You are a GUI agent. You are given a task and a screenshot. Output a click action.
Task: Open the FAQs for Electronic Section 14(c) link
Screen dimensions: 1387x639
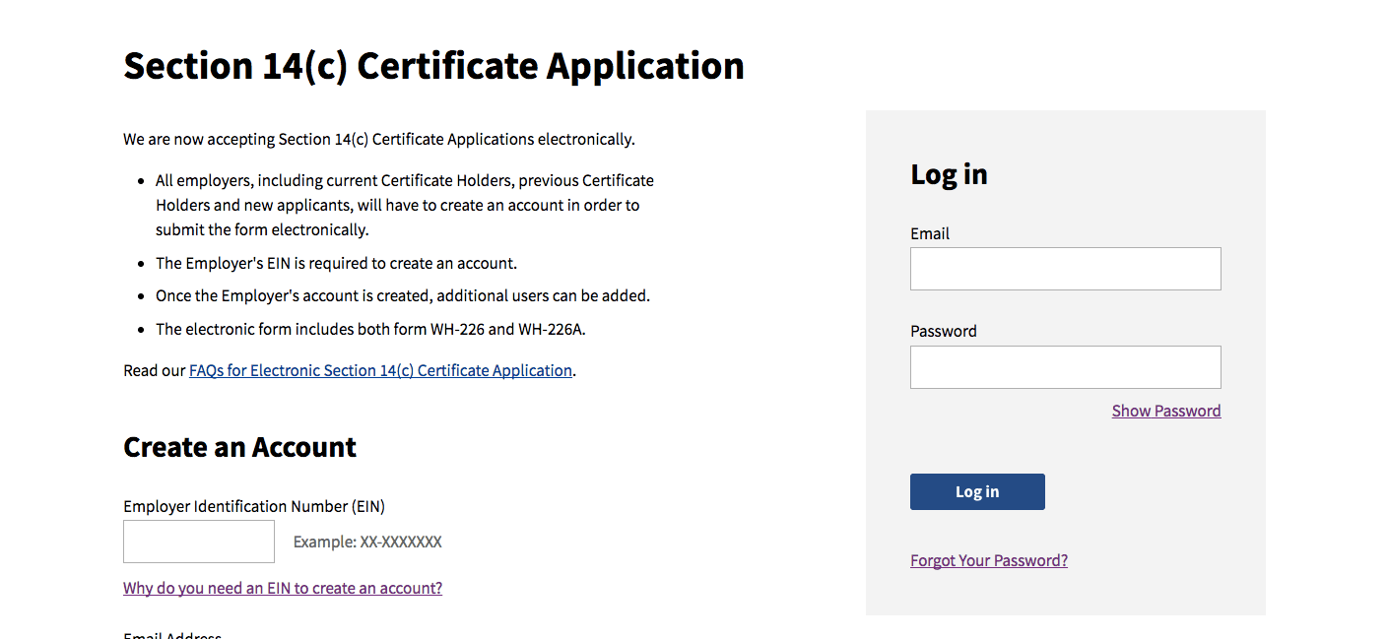(380, 371)
